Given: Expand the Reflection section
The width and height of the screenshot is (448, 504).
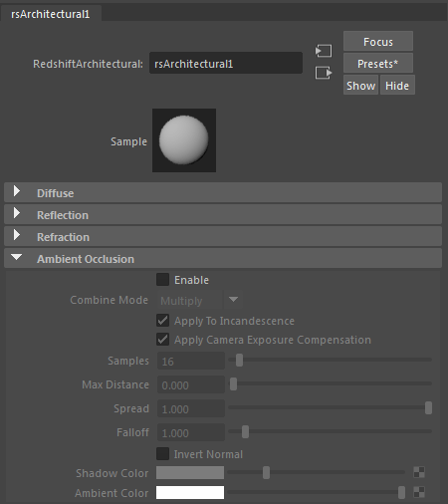Looking at the screenshot, I should tap(223, 215).
